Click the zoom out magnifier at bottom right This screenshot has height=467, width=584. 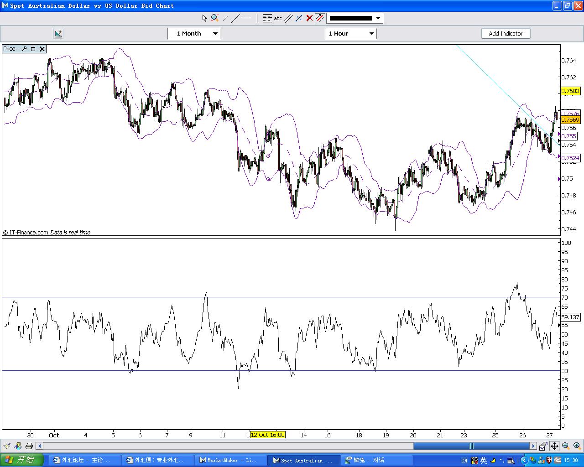coord(566,446)
